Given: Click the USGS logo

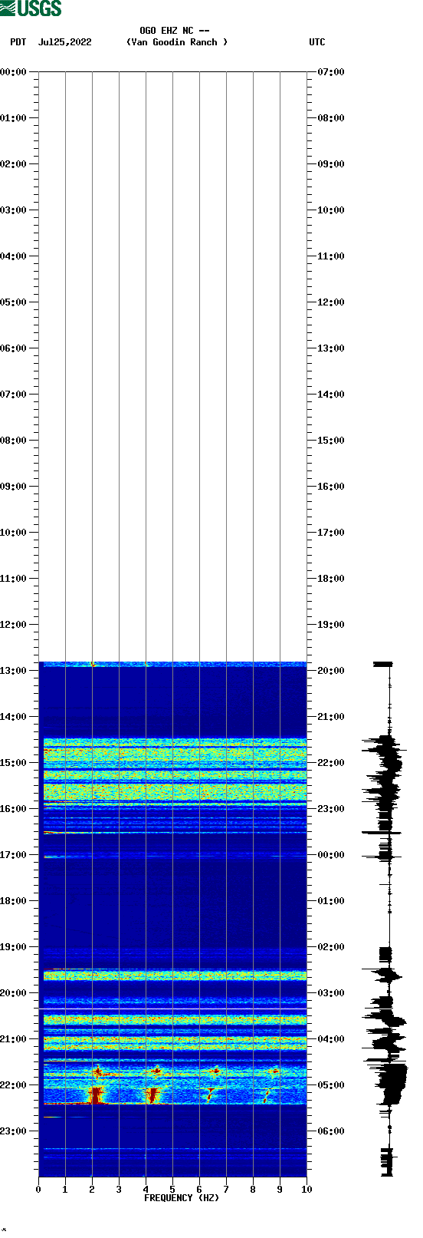Looking at the screenshot, I should point(31,8).
